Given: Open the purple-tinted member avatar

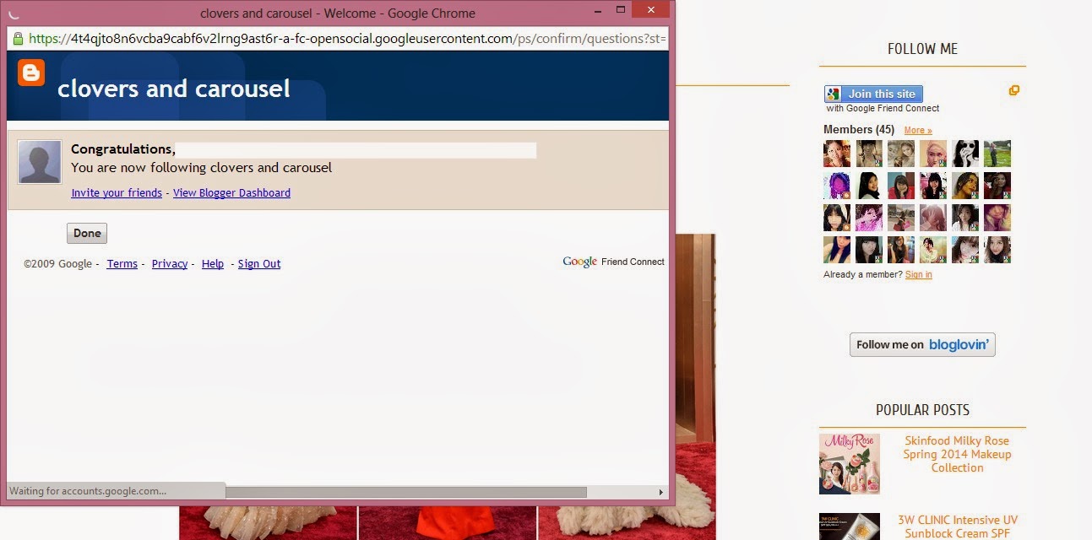Looking at the screenshot, I should pos(837,186).
